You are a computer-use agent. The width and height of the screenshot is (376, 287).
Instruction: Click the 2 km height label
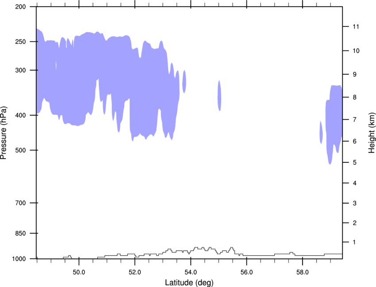pos(355,223)
